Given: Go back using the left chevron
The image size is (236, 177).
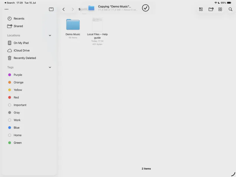Looking at the screenshot, I should [x=63, y=9].
